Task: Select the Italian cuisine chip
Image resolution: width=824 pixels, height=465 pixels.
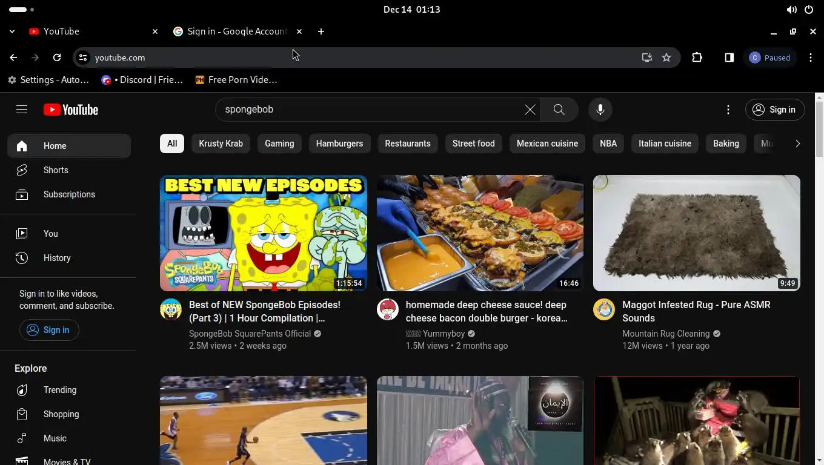Action: coord(665,143)
